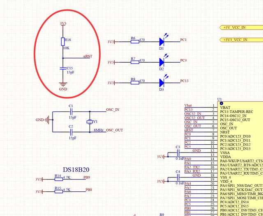Click the 3V3 power symbol above R16
This screenshot has height=216, width=263.
pyautogui.click(x=63, y=24)
